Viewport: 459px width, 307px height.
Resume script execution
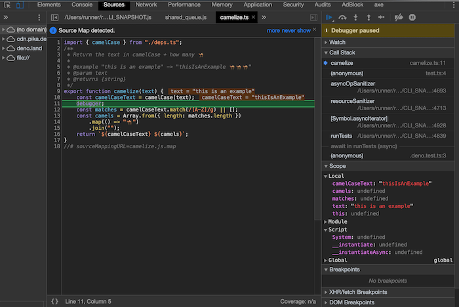[330, 18]
